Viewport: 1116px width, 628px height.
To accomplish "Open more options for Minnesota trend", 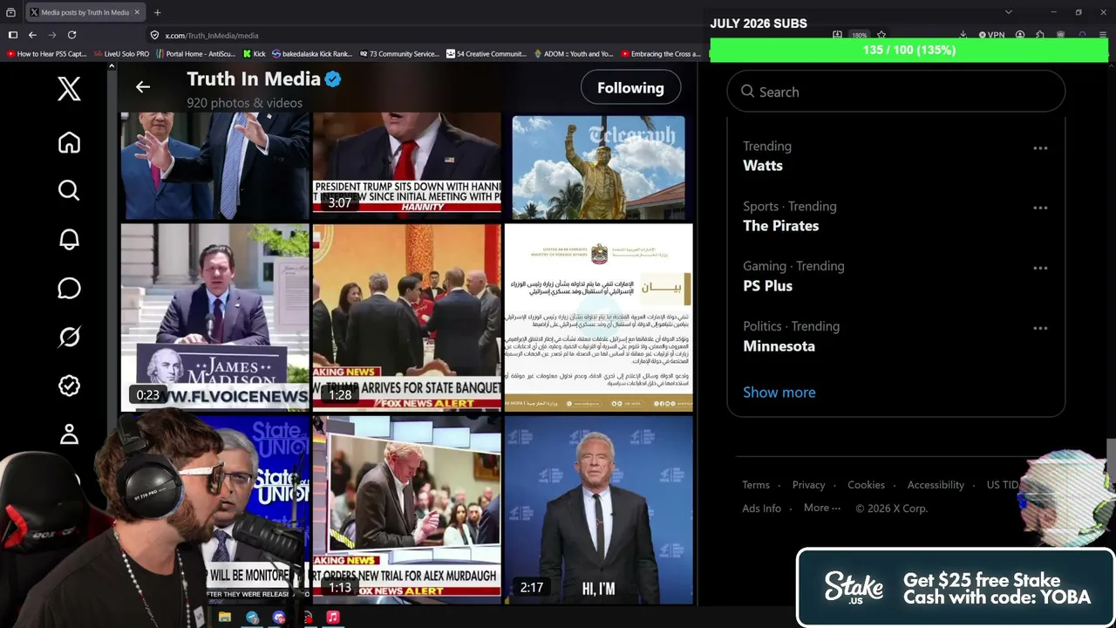I will (x=1040, y=328).
